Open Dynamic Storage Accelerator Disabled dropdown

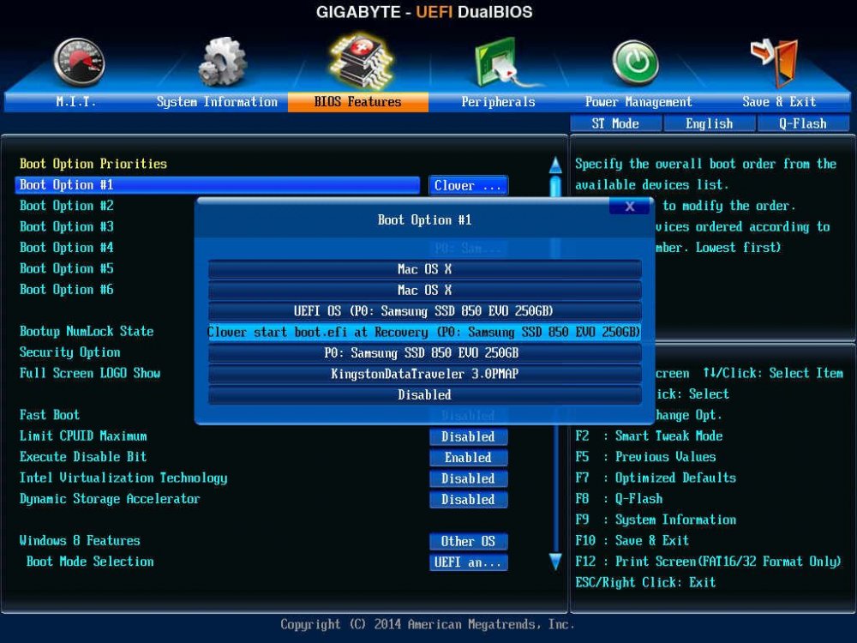[469, 499]
